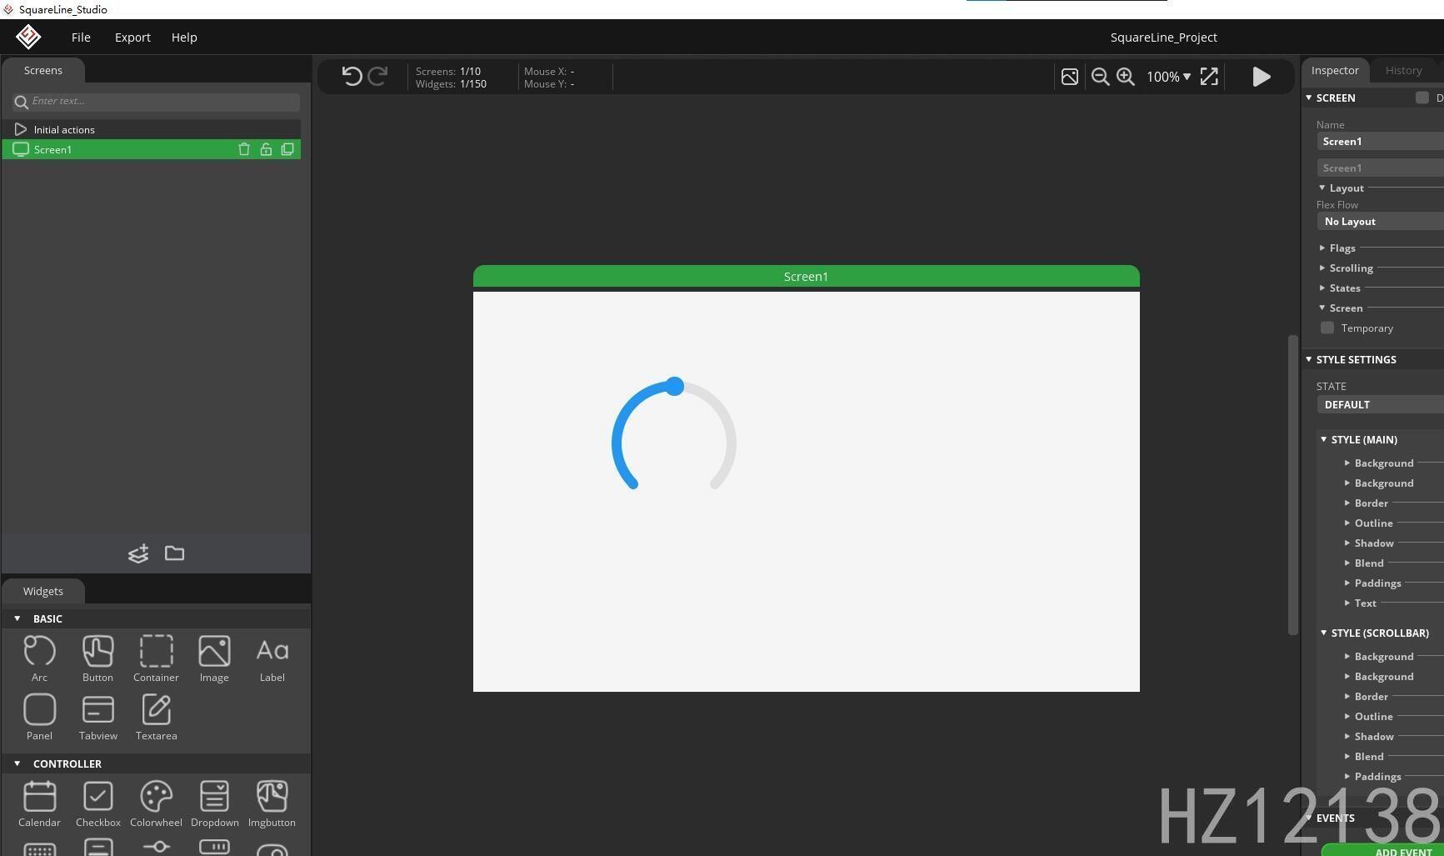Click the Screen1 green header on canvas
This screenshot has width=1444, height=856.
(x=806, y=276)
